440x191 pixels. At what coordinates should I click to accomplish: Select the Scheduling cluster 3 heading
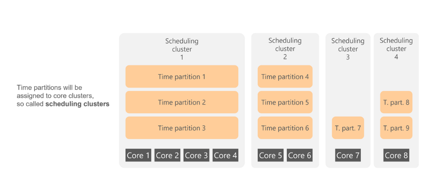click(x=348, y=49)
